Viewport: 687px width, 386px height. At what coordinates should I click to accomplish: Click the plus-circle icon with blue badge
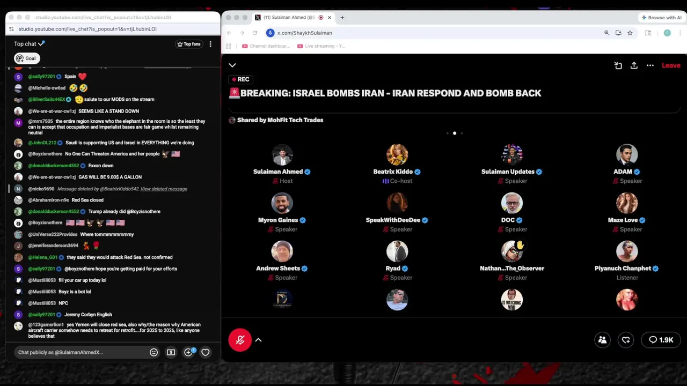click(x=188, y=352)
